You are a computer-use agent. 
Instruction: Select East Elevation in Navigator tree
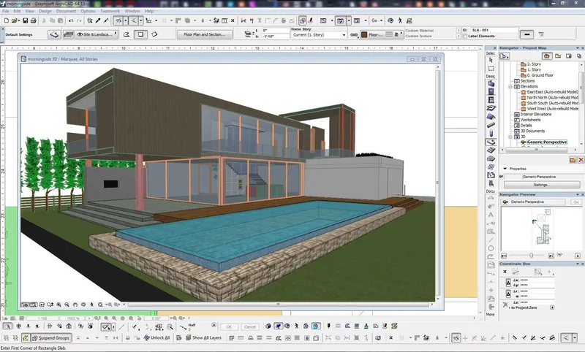point(552,92)
